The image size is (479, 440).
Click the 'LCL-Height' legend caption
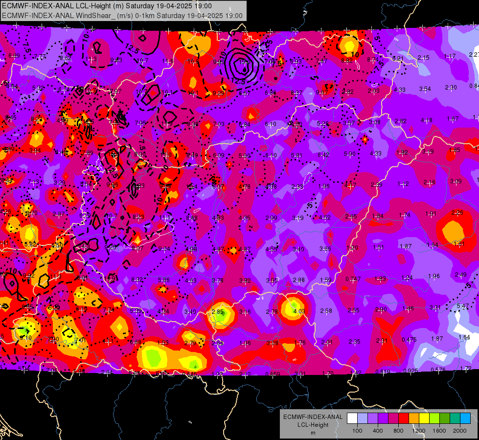(313, 425)
